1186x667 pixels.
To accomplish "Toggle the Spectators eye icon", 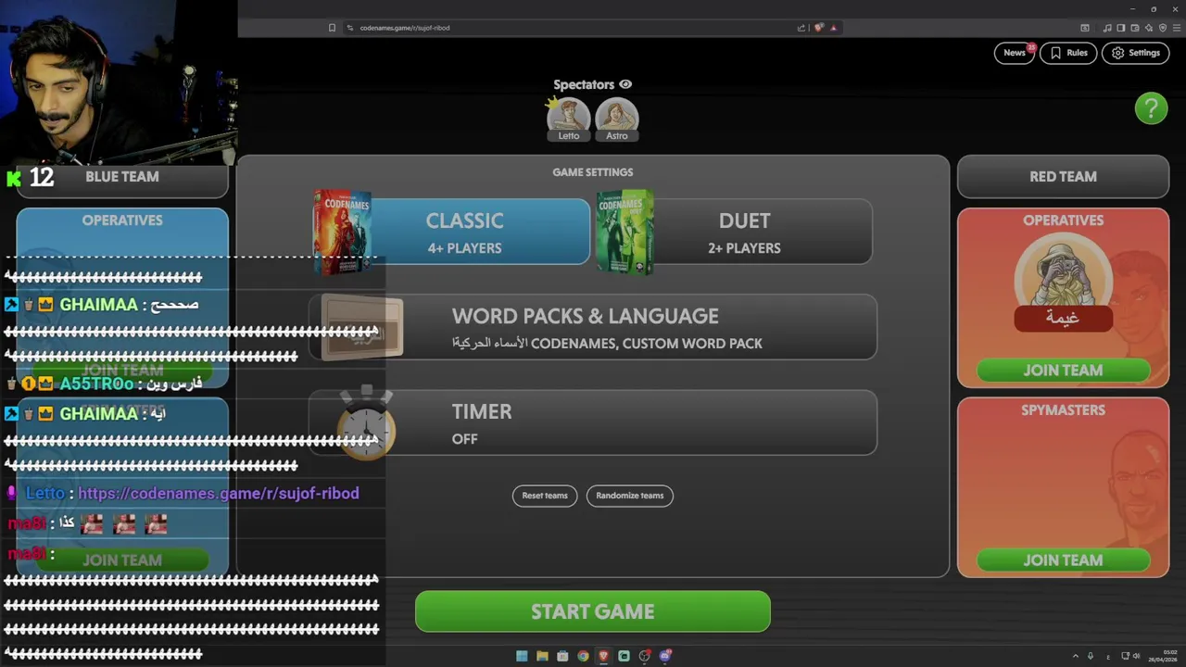I will coord(625,84).
